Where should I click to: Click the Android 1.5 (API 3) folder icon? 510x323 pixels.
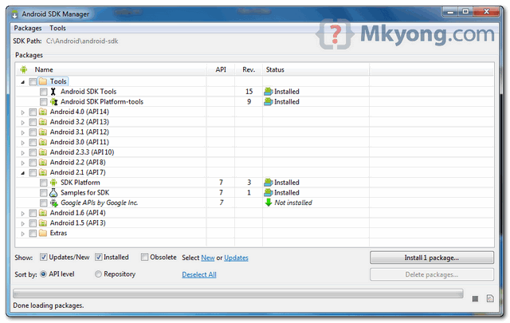pos(43,223)
